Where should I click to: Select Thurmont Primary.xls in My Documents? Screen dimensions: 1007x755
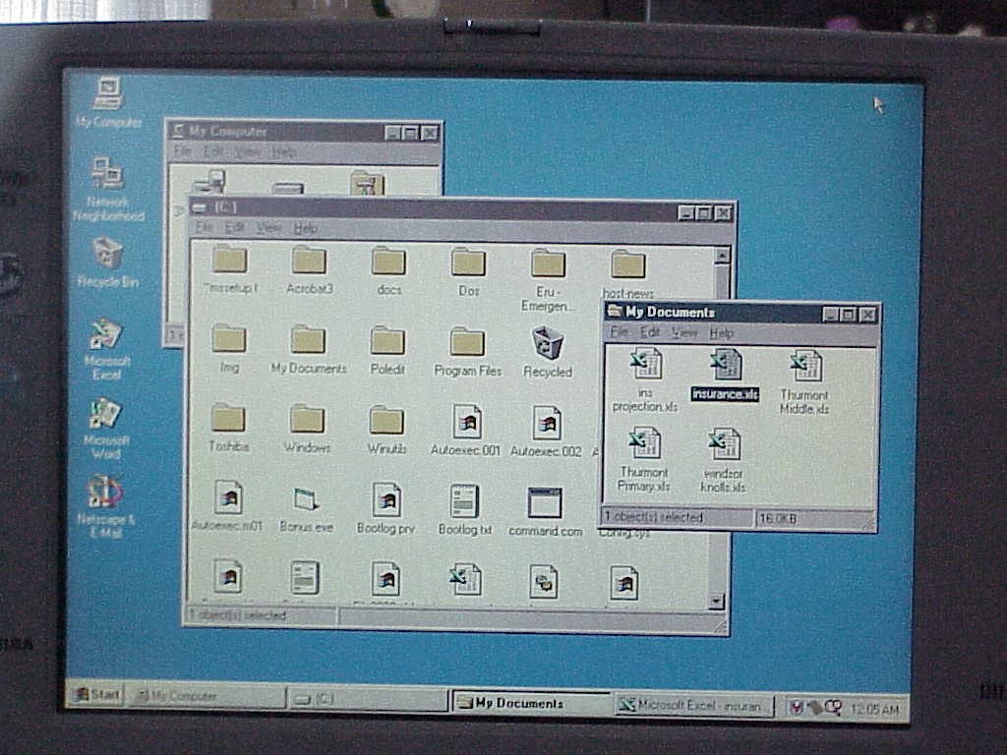pyautogui.click(x=643, y=460)
